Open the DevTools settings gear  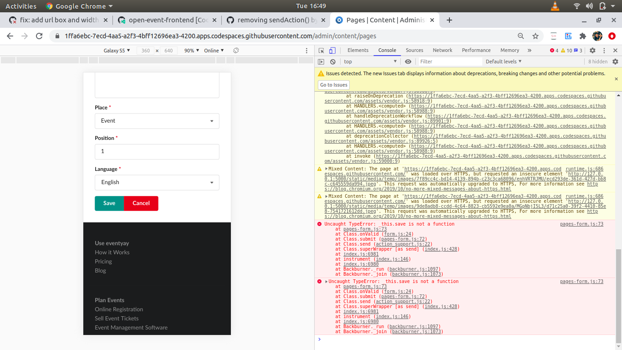point(592,50)
